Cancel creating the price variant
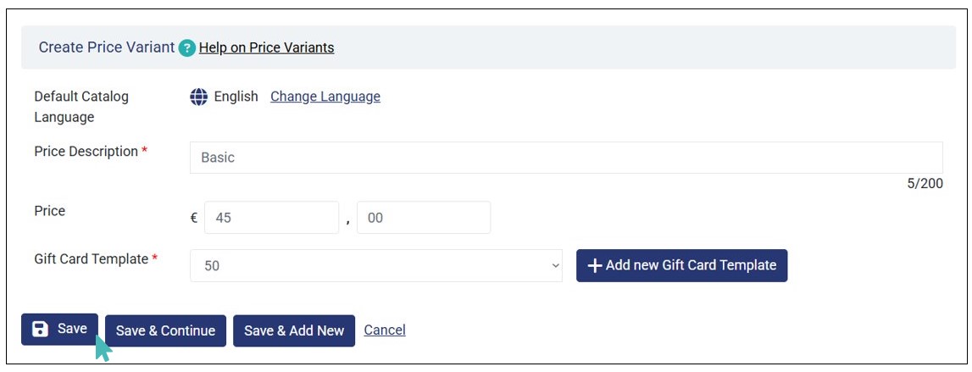This screenshot has height=372, width=972. (385, 330)
